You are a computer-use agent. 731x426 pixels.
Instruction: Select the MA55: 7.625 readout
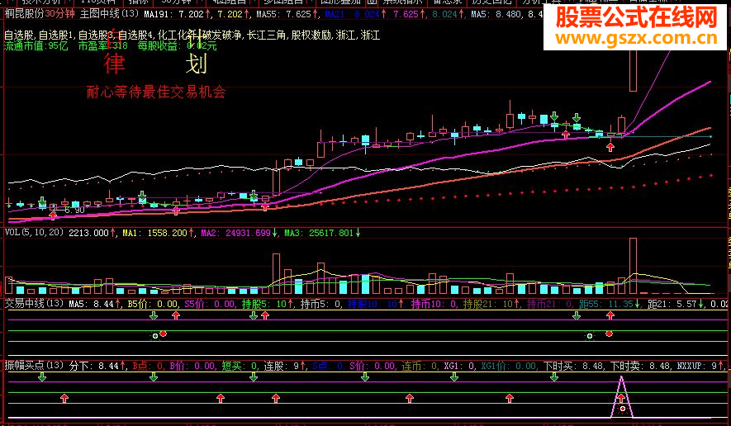click(x=287, y=15)
